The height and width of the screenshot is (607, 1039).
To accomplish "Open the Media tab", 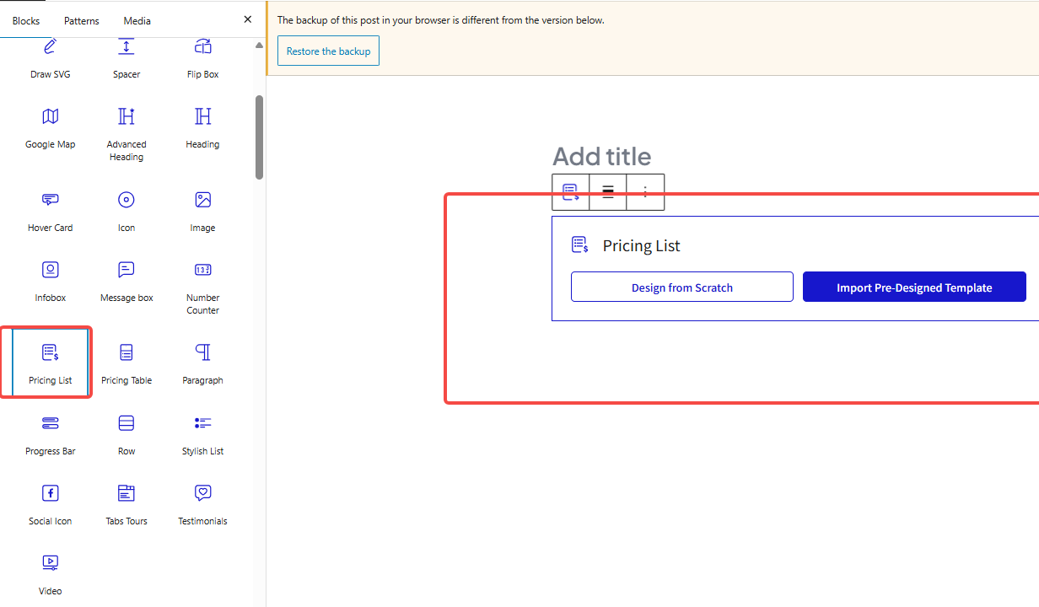I will (137, 20).
